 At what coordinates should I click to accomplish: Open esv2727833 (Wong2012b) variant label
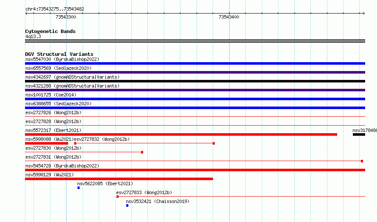[144, 192]
